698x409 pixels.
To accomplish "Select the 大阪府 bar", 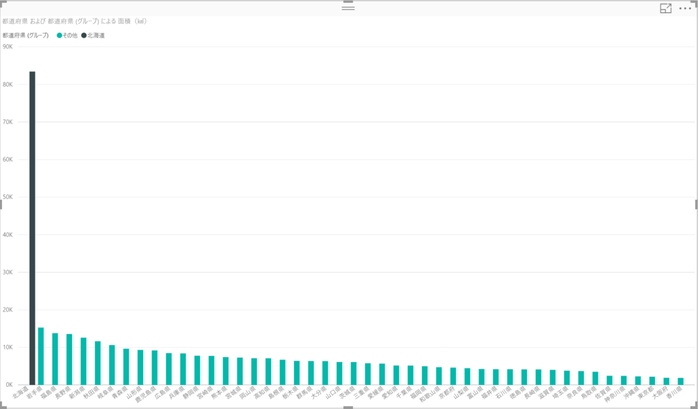I will click(667, 381).
